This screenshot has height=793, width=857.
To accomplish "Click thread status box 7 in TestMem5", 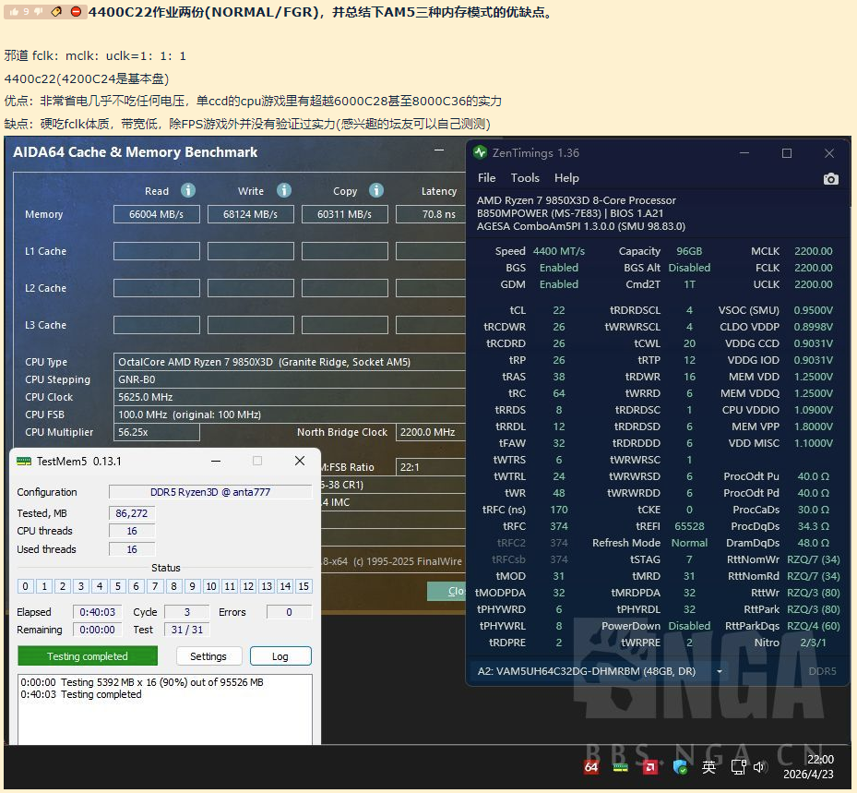I will pos(155,586).
